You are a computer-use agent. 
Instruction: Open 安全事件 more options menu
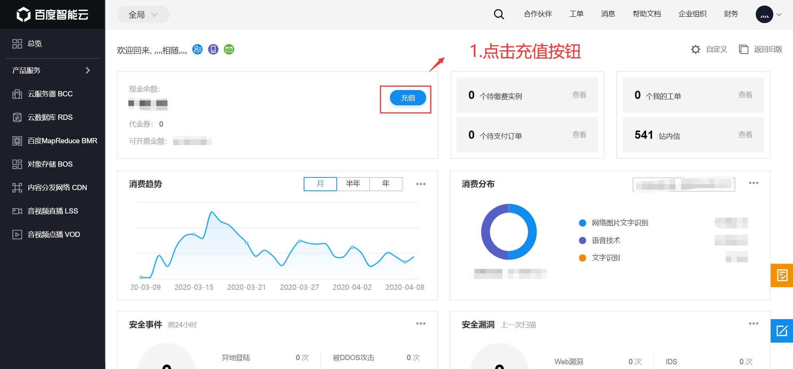pos(421,324)
